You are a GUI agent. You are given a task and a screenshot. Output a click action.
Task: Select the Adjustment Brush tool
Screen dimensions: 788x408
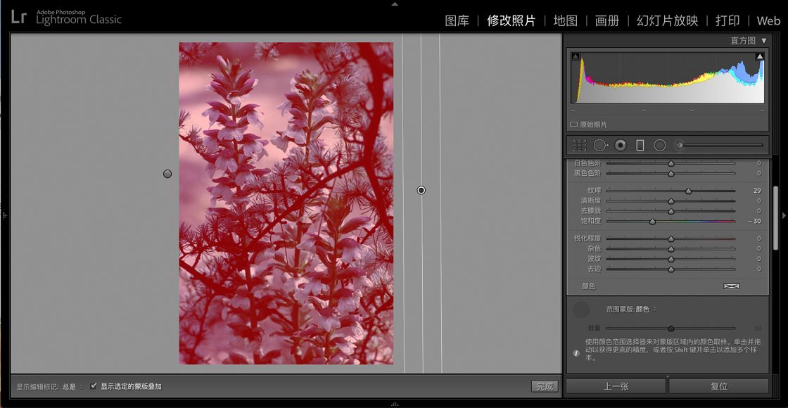coord(679,145)
